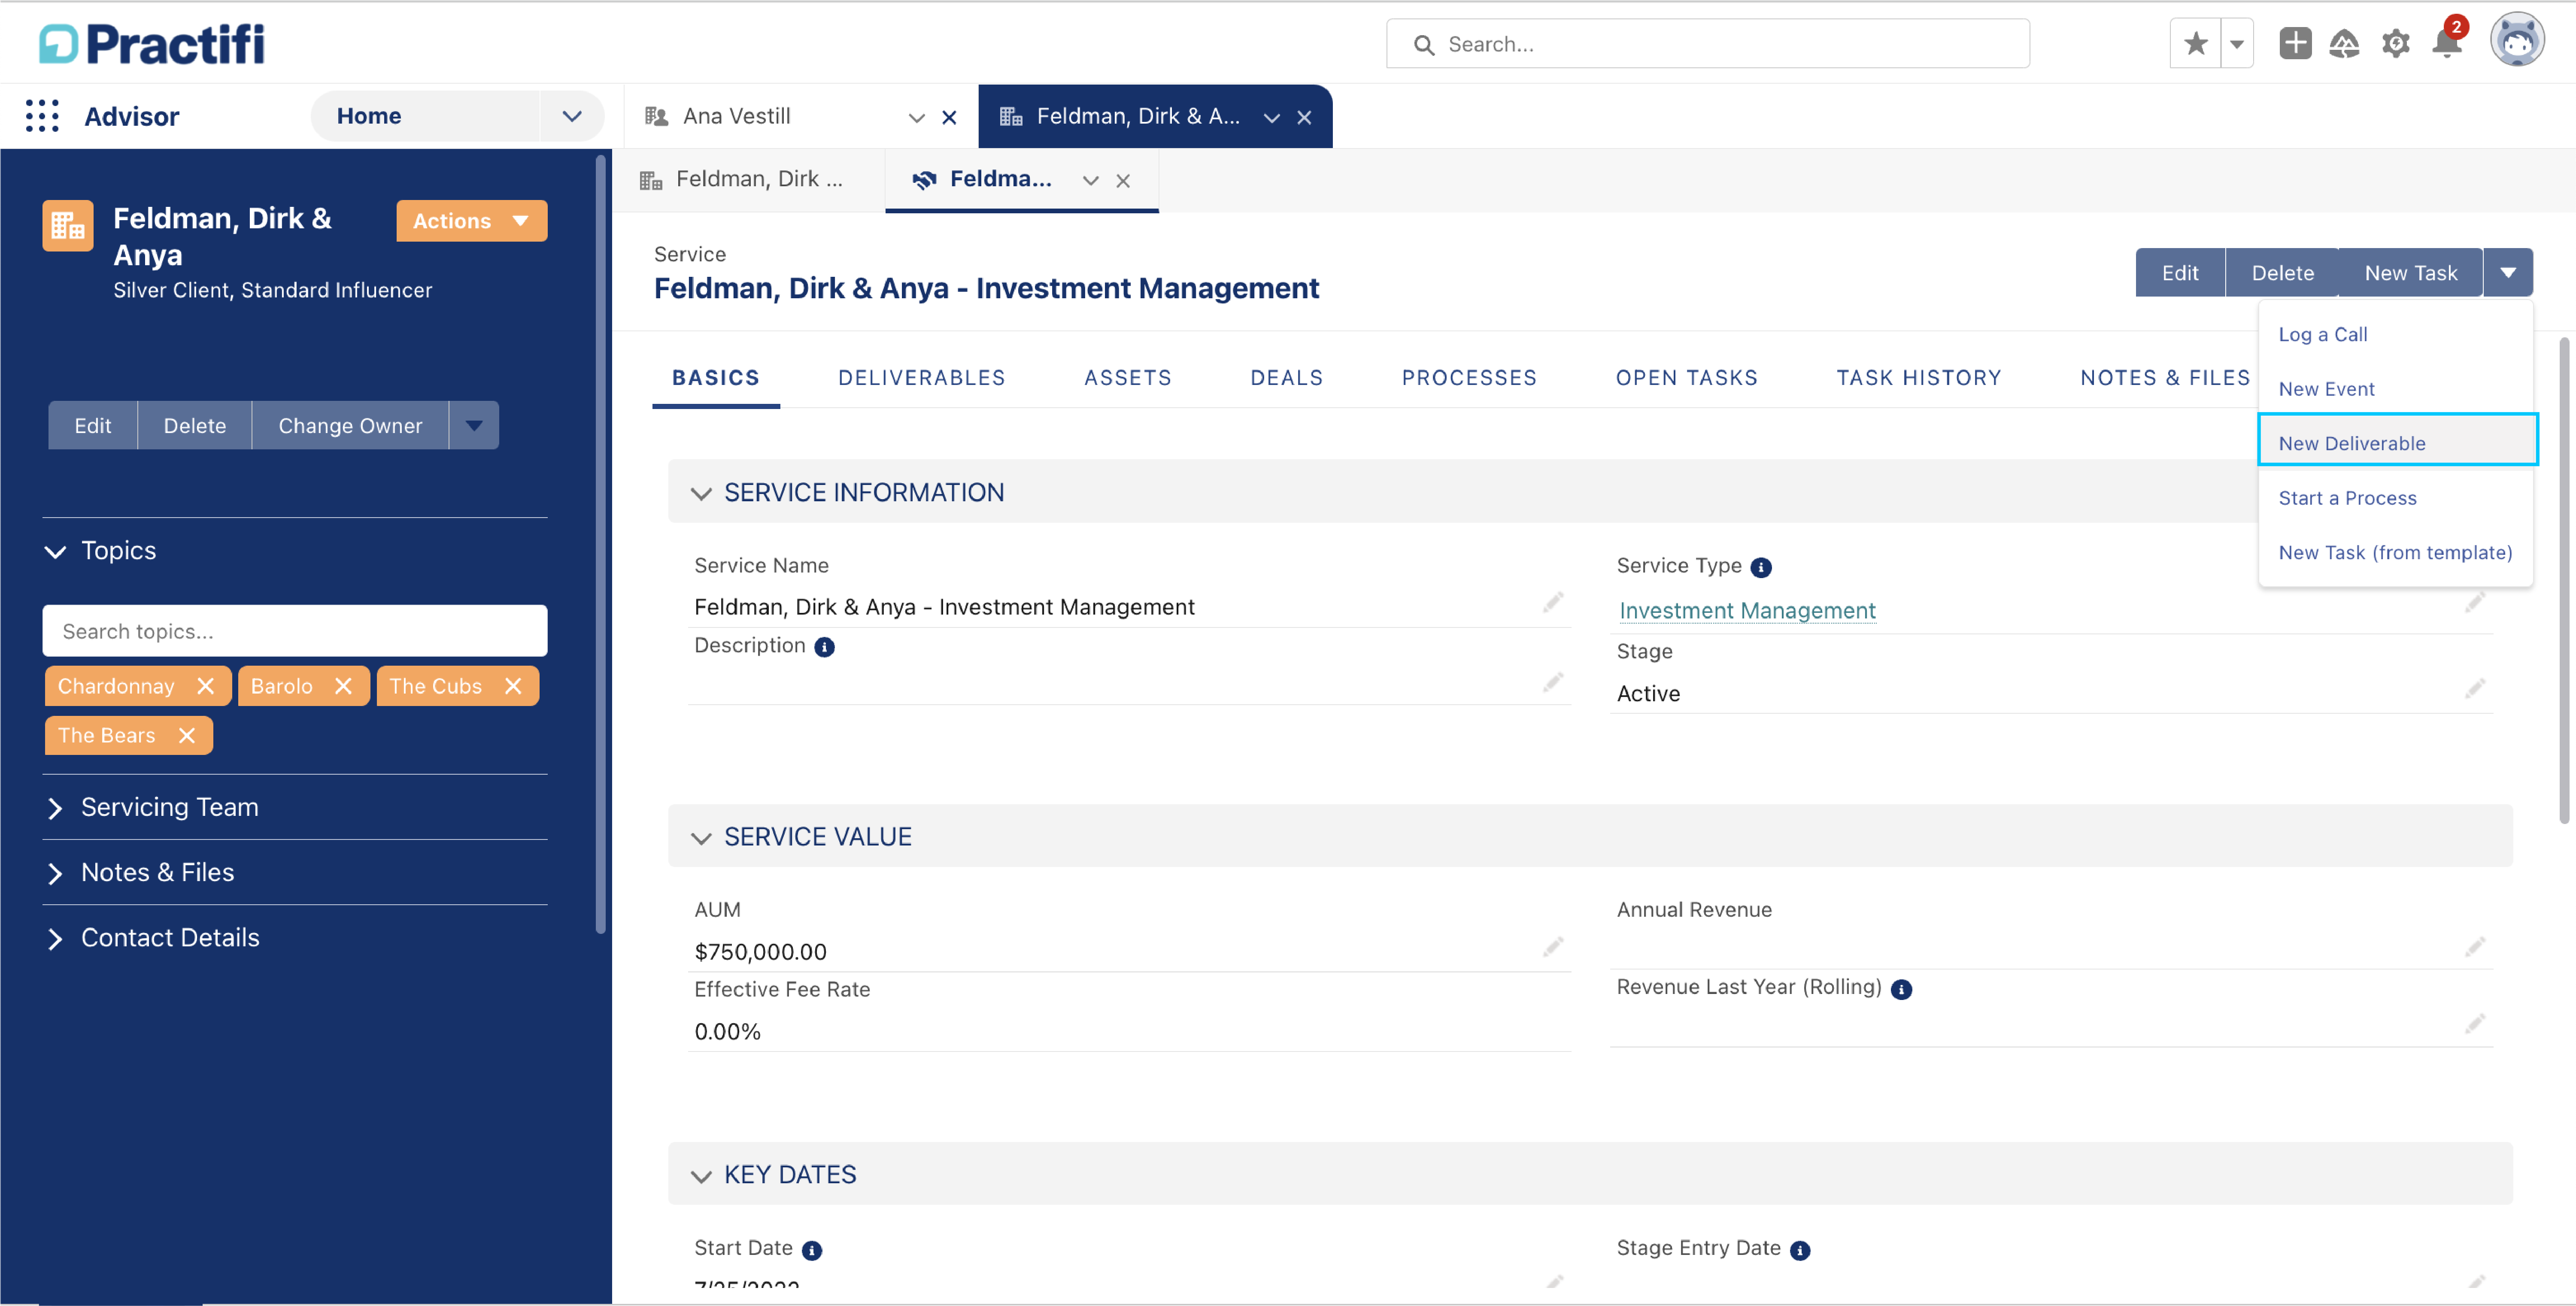Click the handshake service icon on subtab
The width and height of the screenshot is (2576, 1306).
[x=924, y=180]
